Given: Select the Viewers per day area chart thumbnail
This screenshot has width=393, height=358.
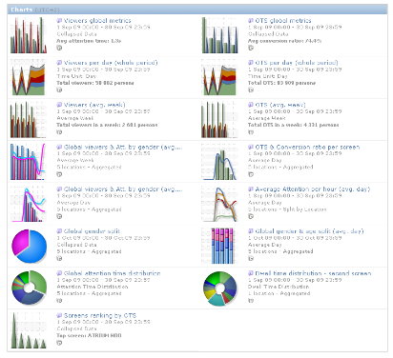Looking at the screenshot, I should pyautogui.click(x=29, y=77).
